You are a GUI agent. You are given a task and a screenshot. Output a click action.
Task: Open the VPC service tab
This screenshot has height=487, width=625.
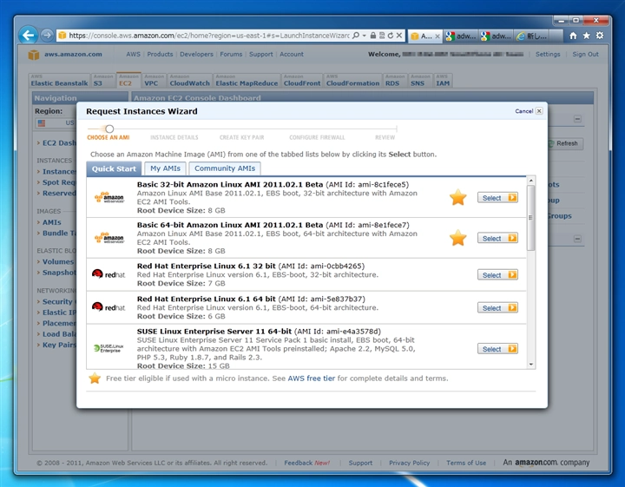coord(154,81)
